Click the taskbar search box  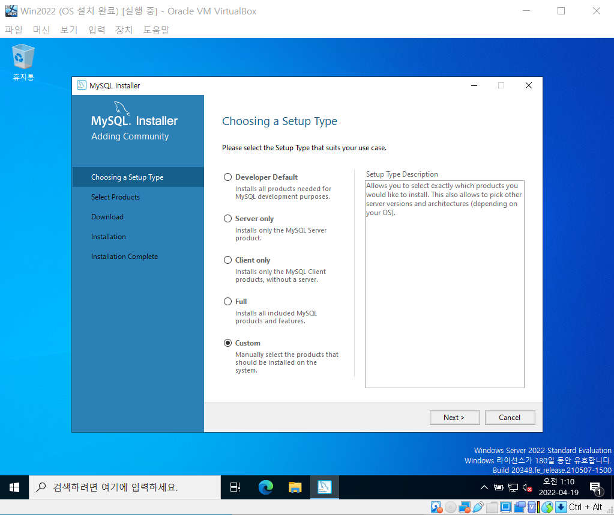pyautogui.click(x=125, y=487)
